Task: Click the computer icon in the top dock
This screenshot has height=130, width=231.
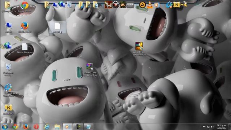Action: click(x=55, y=5)
